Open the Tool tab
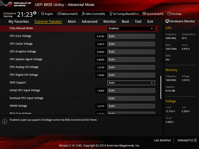Screen dimensions: 199x149 tap(138, 21)
